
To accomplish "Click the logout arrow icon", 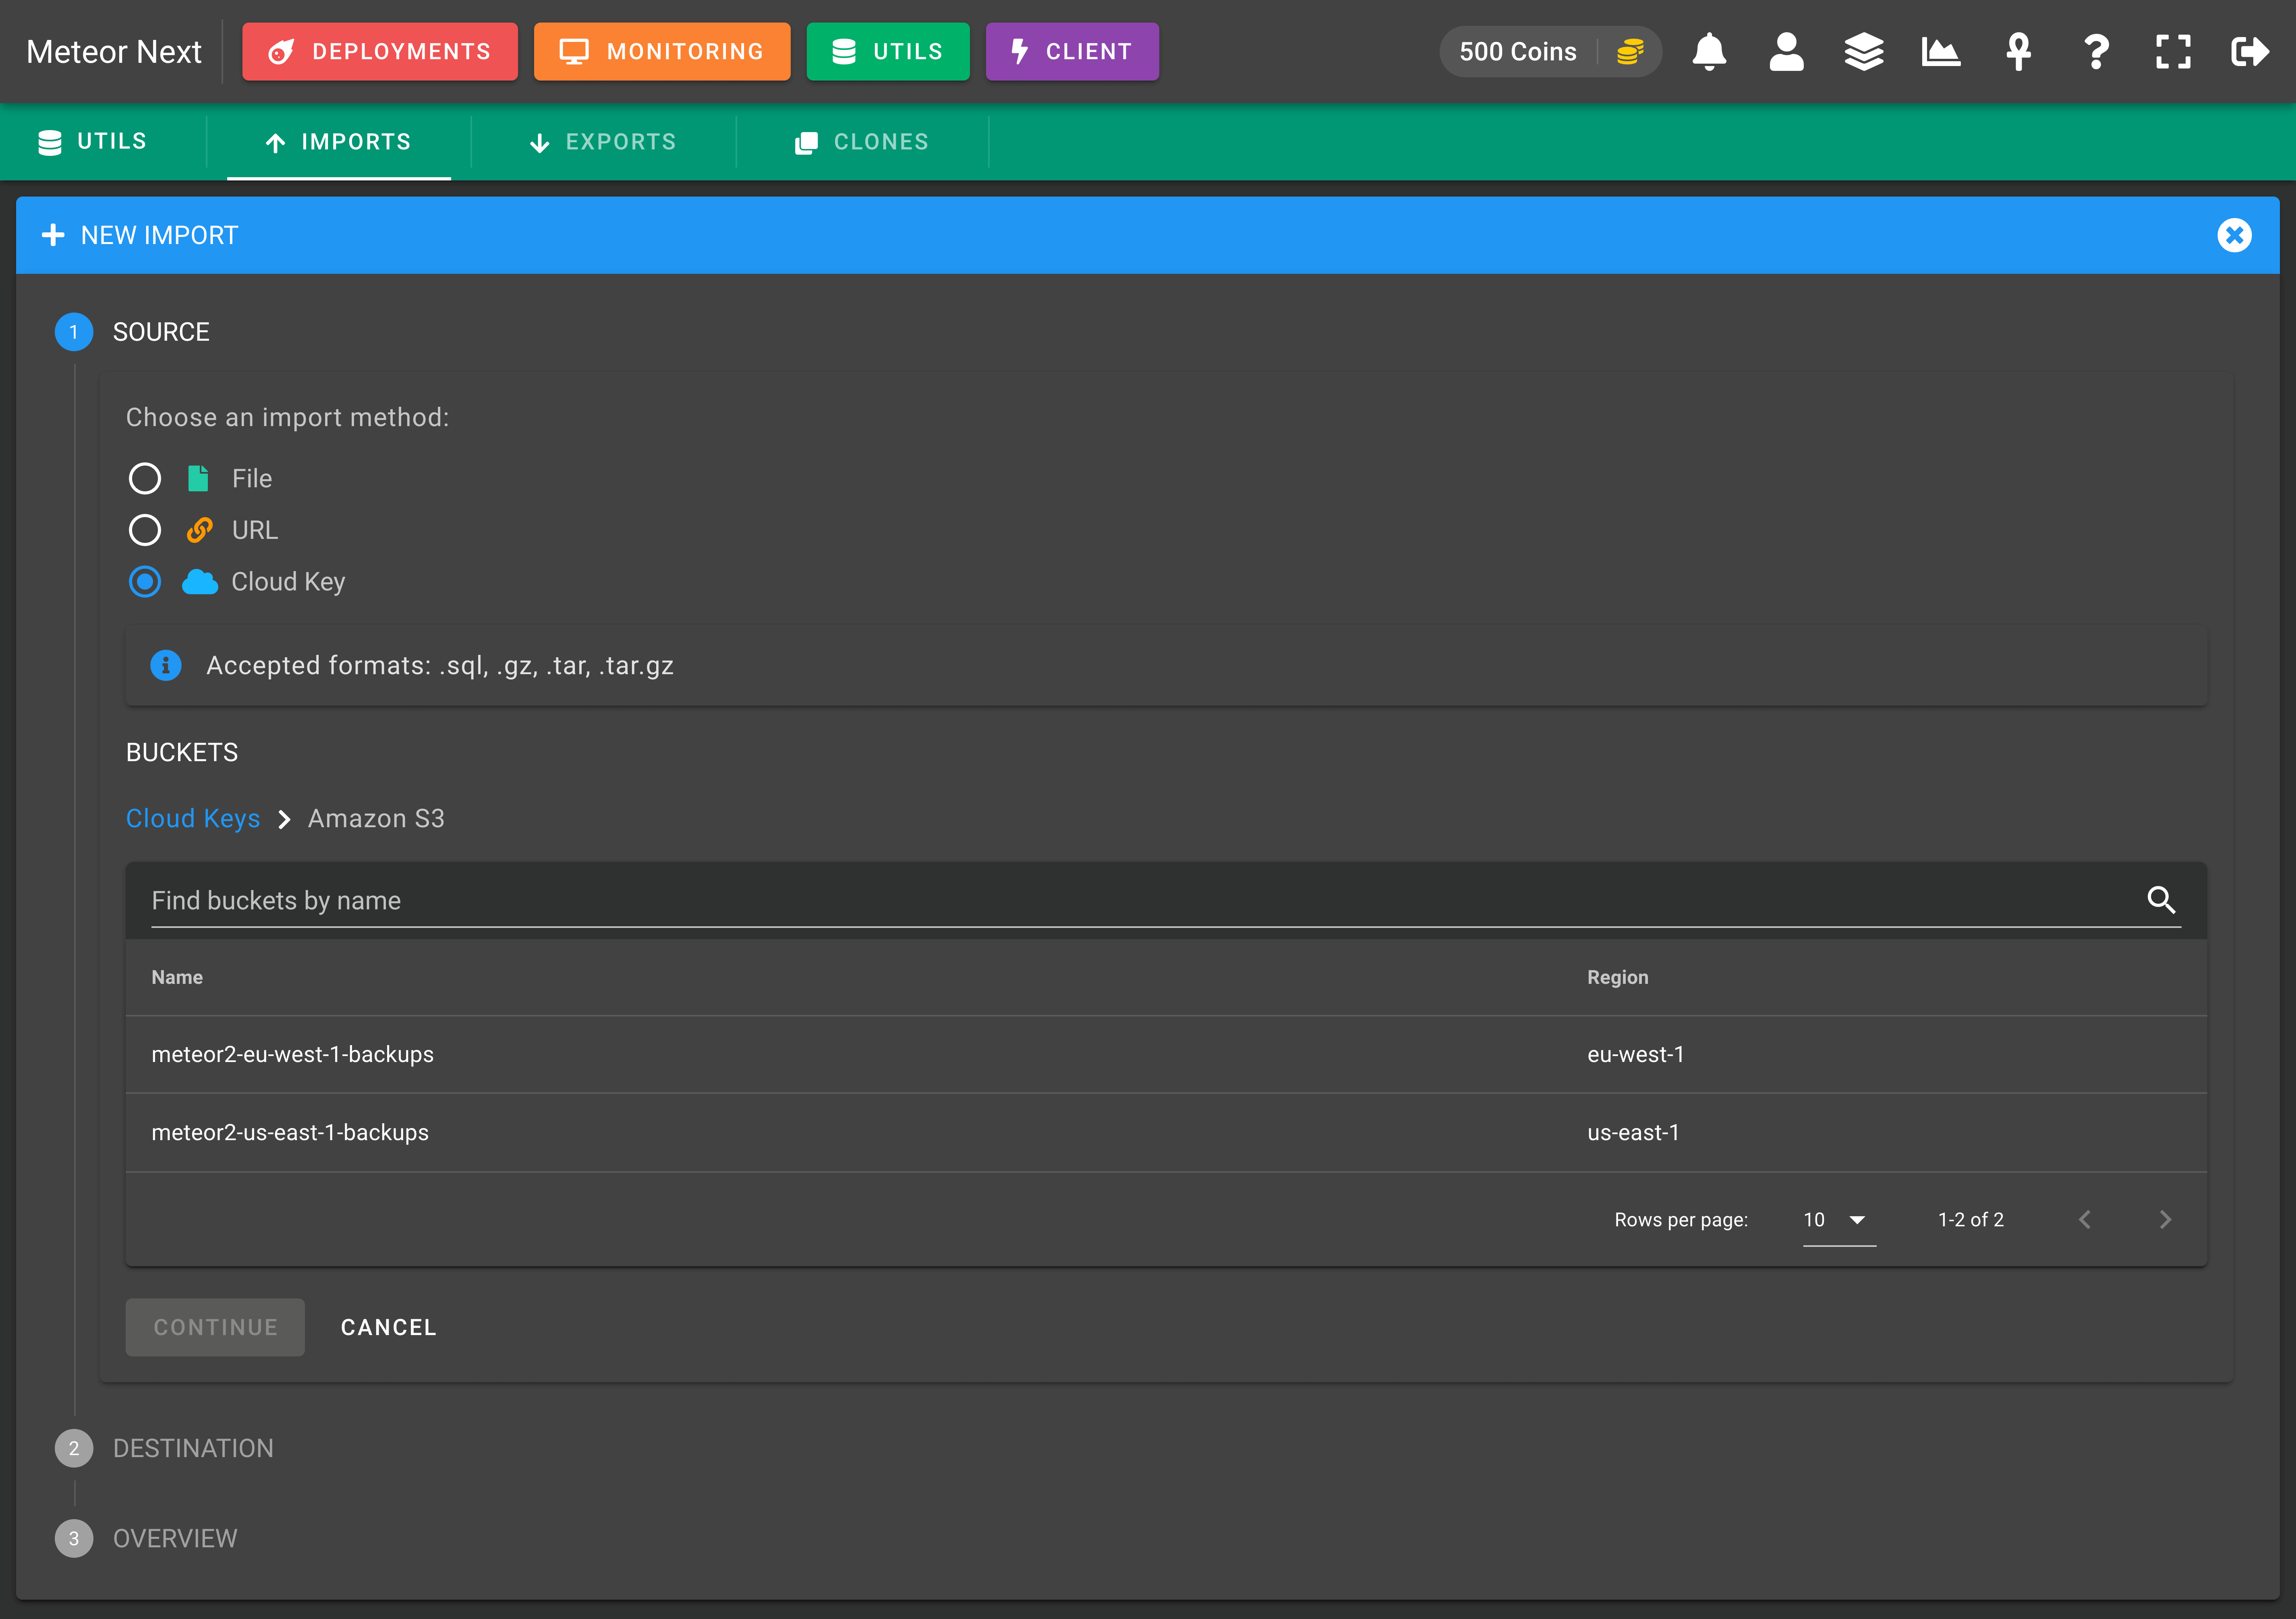I will click(x=2250, y=51).
